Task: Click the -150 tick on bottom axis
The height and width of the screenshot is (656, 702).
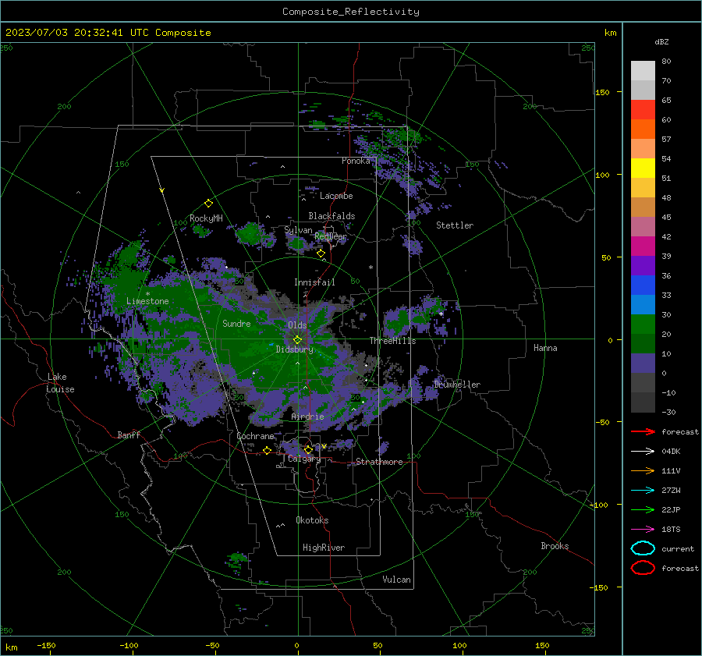Action: [x=46, y=645]
